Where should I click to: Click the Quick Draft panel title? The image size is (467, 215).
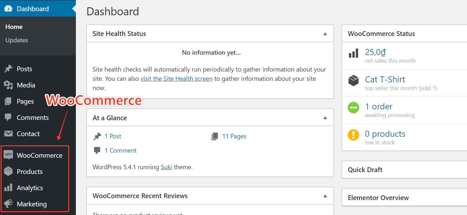(x=365, y=170)
